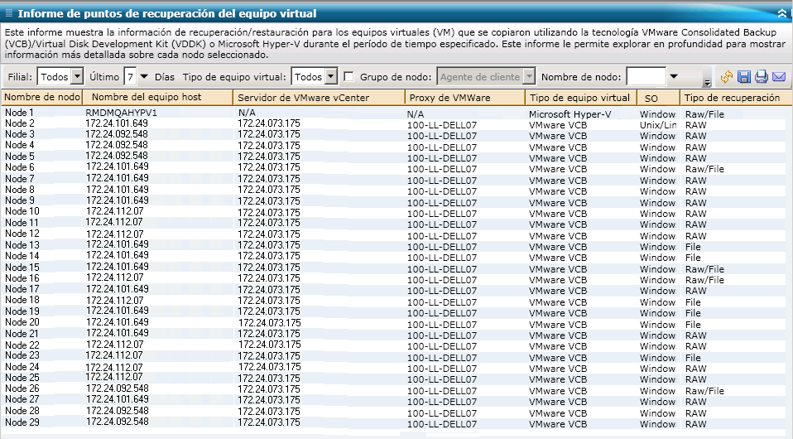Collapse the report panel with the double chevron

782,14
